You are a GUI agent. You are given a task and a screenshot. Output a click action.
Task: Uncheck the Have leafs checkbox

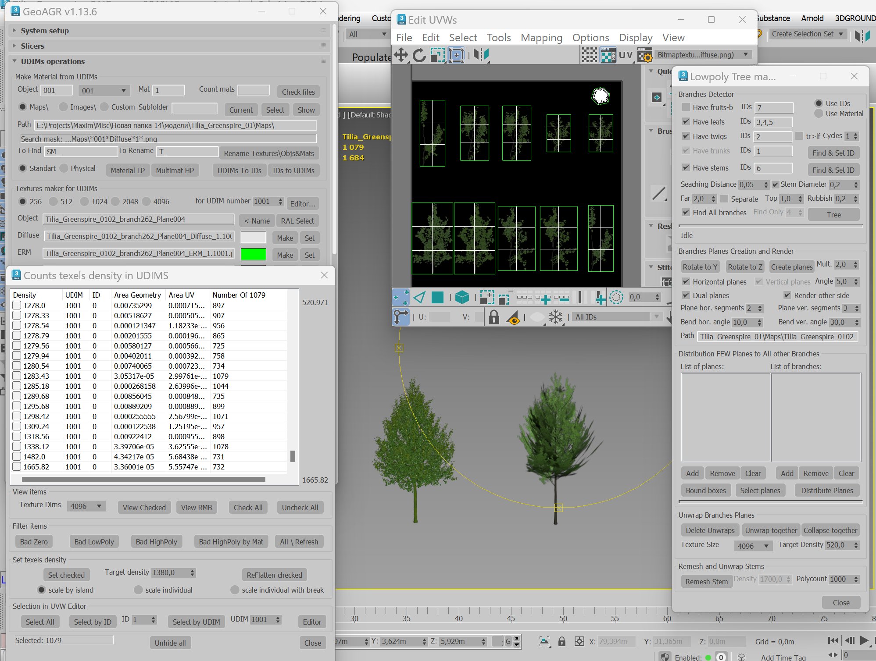tap(686, 122)
